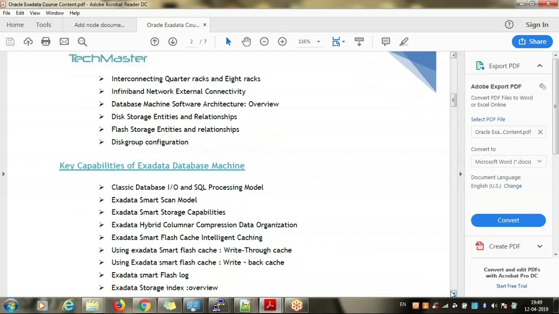Click Adobe Acrobat icon in taskbar
The height and width of the screenshot is (314, 559).
(270, 305)
